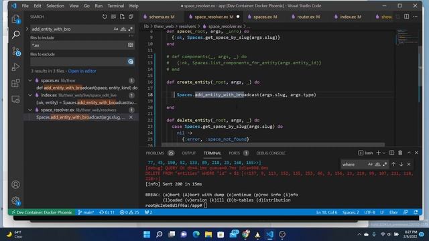
Task: Collapse all search results
Action: [131, 17]
